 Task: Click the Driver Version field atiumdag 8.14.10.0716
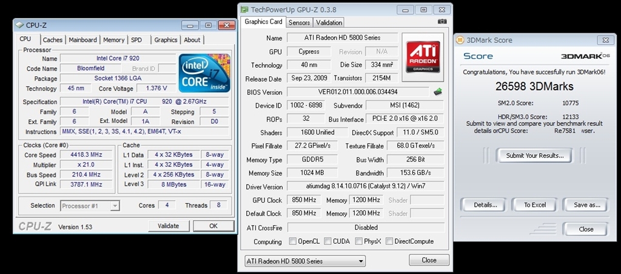click(x=365, y=186)
